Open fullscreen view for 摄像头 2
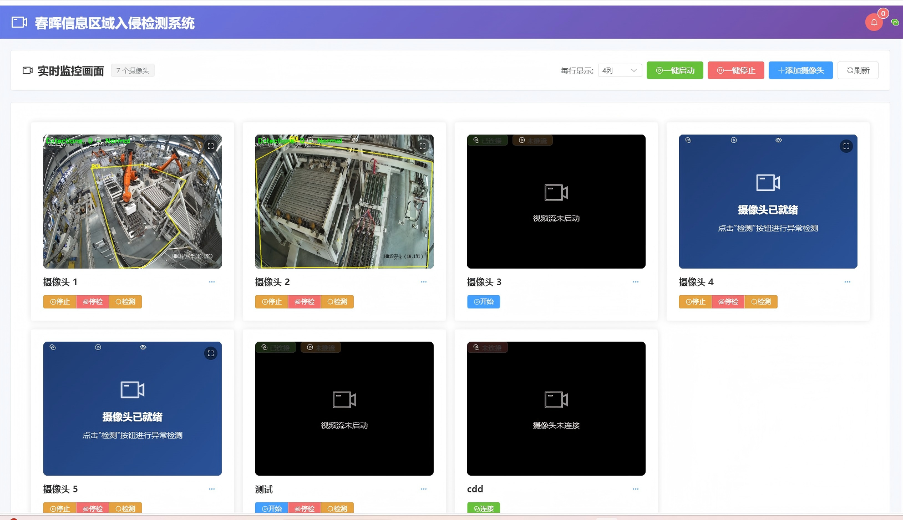Image resolution: width=903 pixels, height=520 pixels. (x=423, y=146)
